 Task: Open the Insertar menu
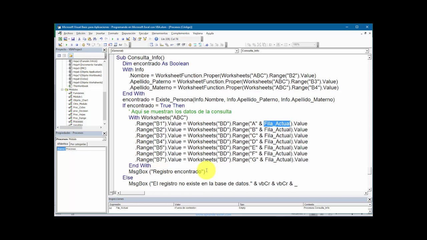tap(100, 33)
